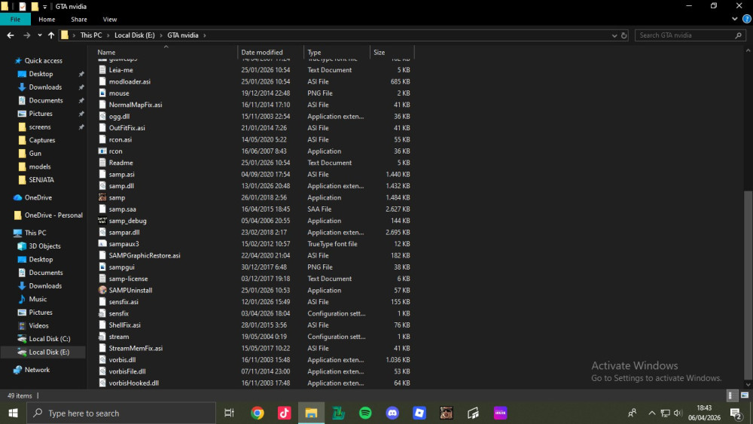
Task: Expand the ribbon with the chevron
Action: tap(734, 20)
